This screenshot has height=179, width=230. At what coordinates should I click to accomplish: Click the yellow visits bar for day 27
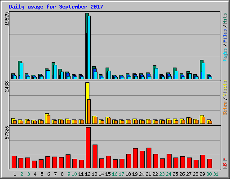pos(188,121)
